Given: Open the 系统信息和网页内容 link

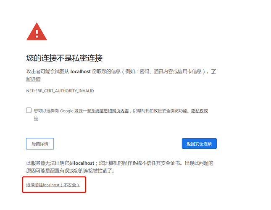Looking at the screenshot, I should pos(110,111).
